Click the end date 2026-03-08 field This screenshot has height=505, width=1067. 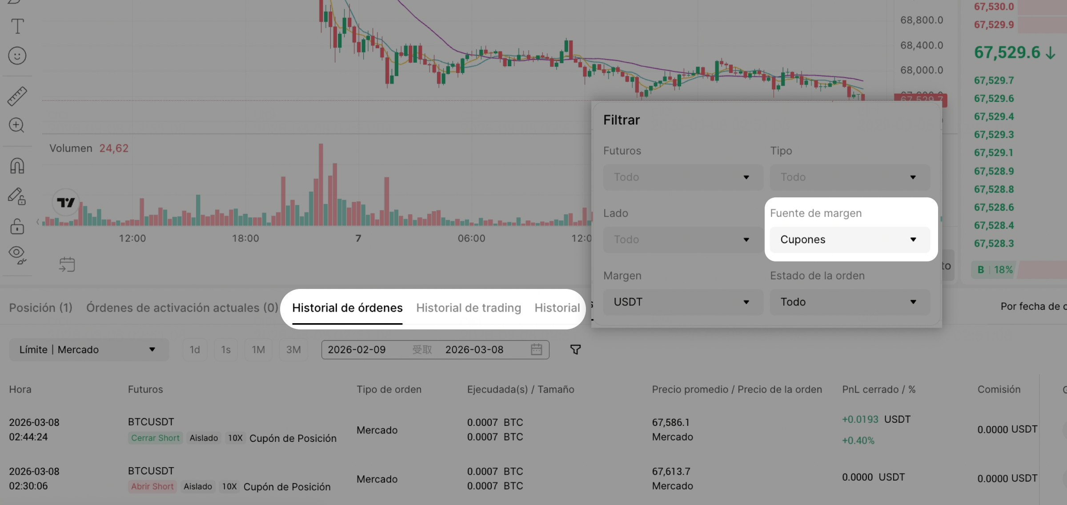(x=474, y=350)
